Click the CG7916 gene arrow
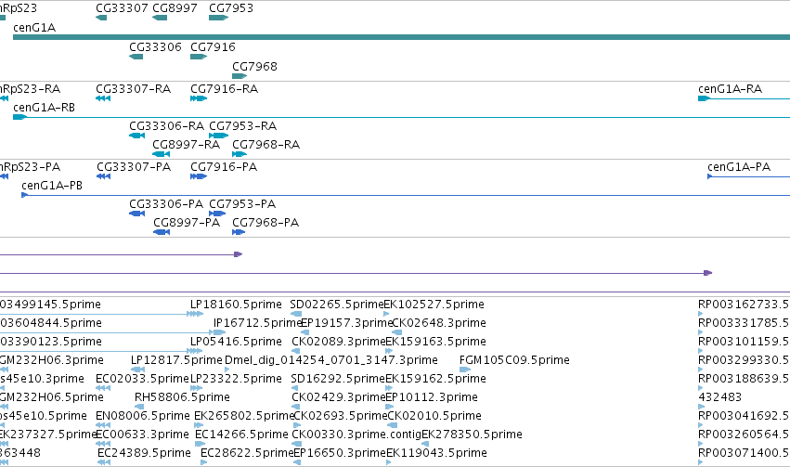The height and width of the screenshot is (467, 790). (199, 57)
